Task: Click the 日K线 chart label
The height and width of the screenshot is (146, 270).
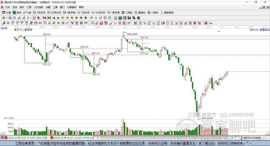Action: click(x=4, y=28)
